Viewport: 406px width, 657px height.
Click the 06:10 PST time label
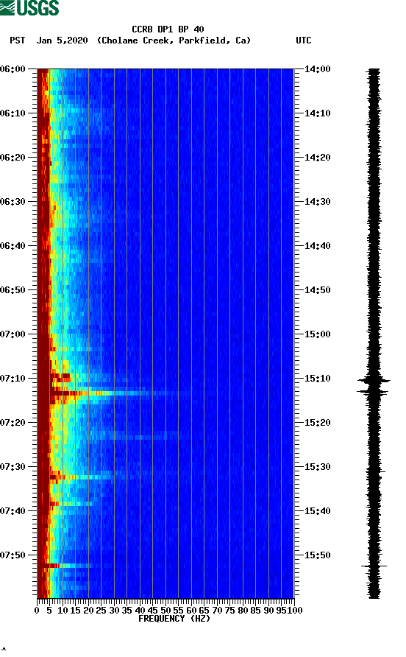point(13,113)
